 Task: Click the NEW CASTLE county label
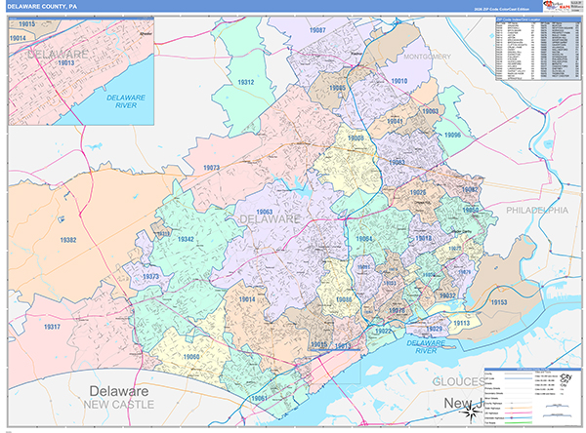coord(118,405)
